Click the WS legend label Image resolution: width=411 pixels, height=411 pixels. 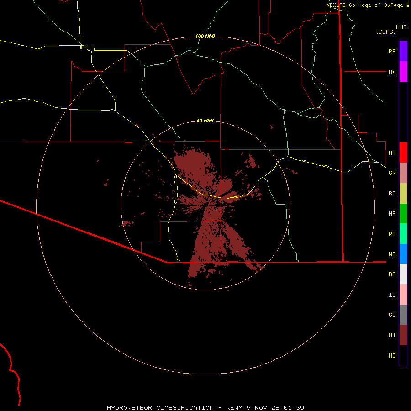(392, 254)
